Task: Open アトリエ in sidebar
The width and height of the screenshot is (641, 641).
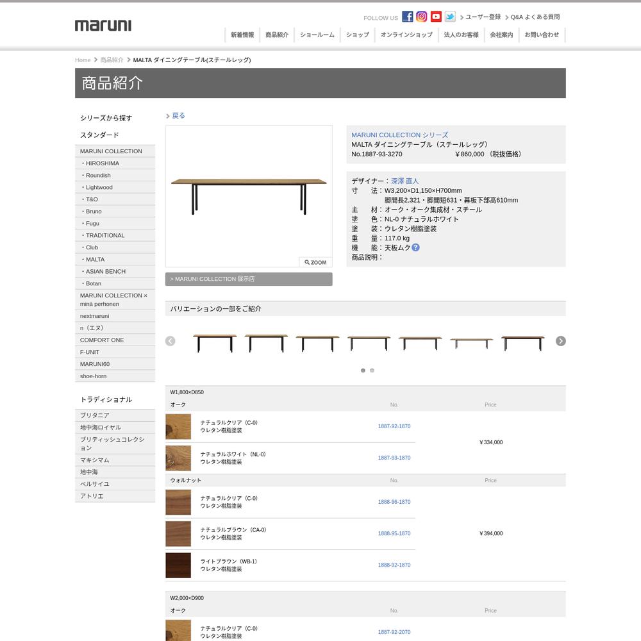Action: (x=115, y=496)
